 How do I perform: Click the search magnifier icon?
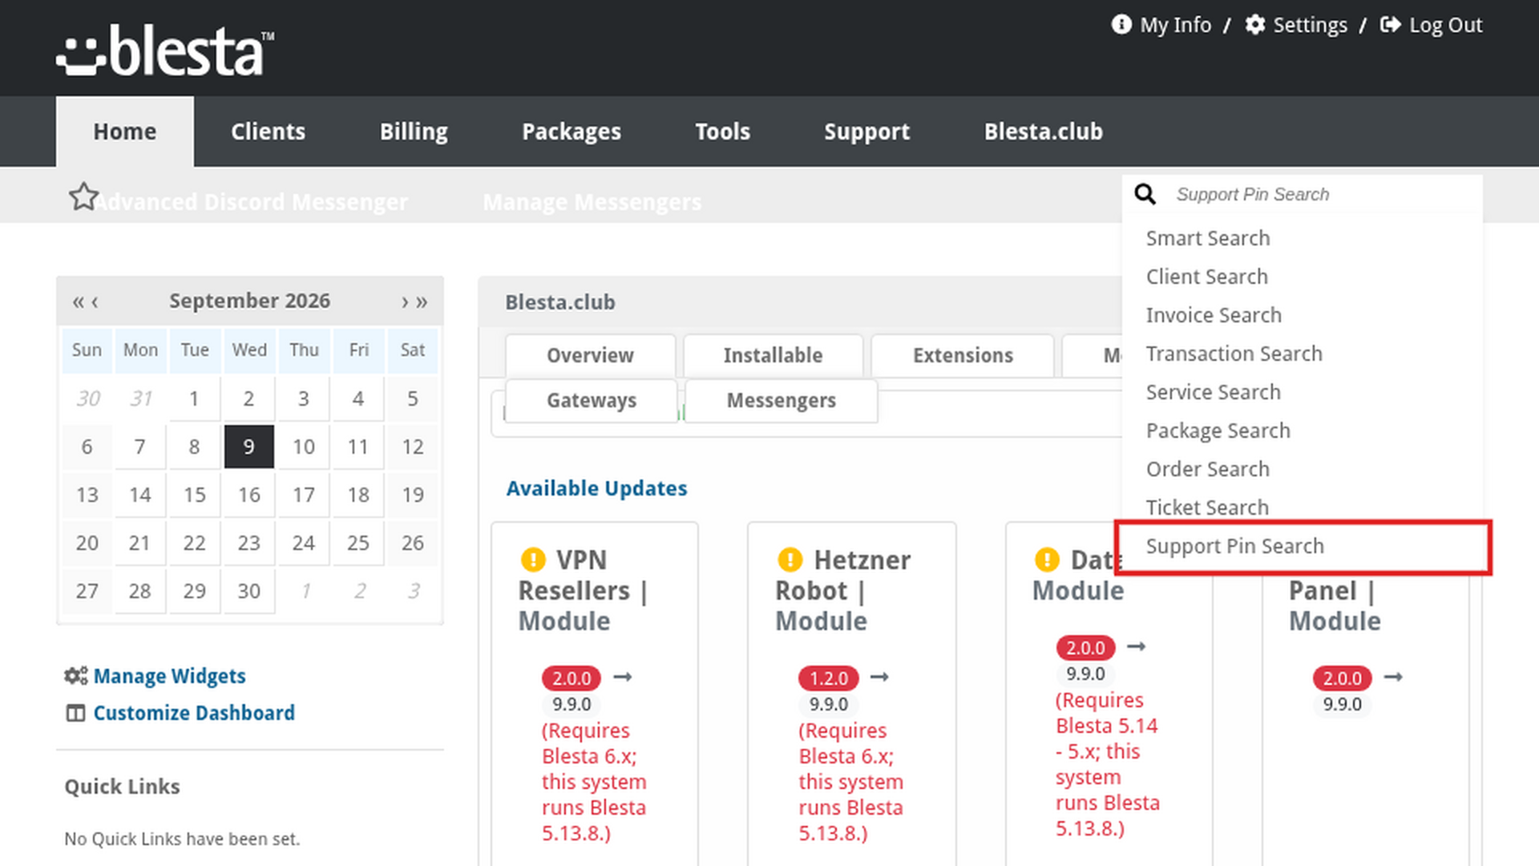[x=1145, y=194]
